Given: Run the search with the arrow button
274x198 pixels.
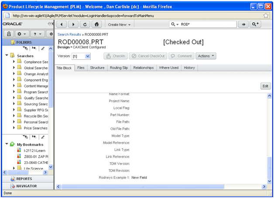Looking at the screenshot, I should coord(243,24).
